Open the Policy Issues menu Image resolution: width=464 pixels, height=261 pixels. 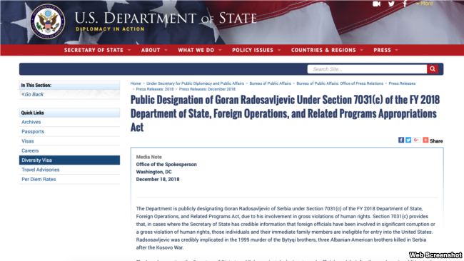tap(256, 50)
